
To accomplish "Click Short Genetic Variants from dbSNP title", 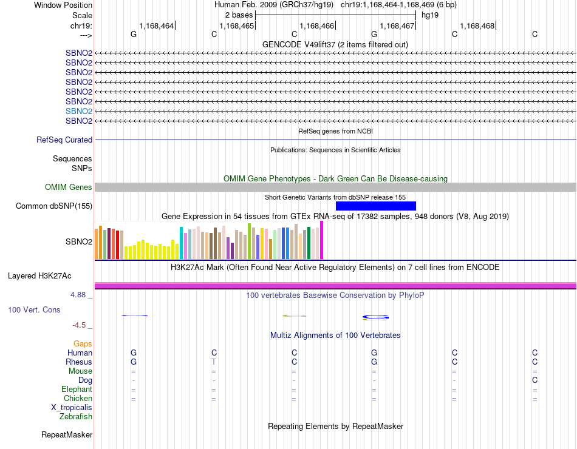I will [x=335, y=197].
